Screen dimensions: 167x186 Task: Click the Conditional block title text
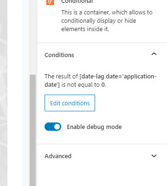(x=77, y=1)
